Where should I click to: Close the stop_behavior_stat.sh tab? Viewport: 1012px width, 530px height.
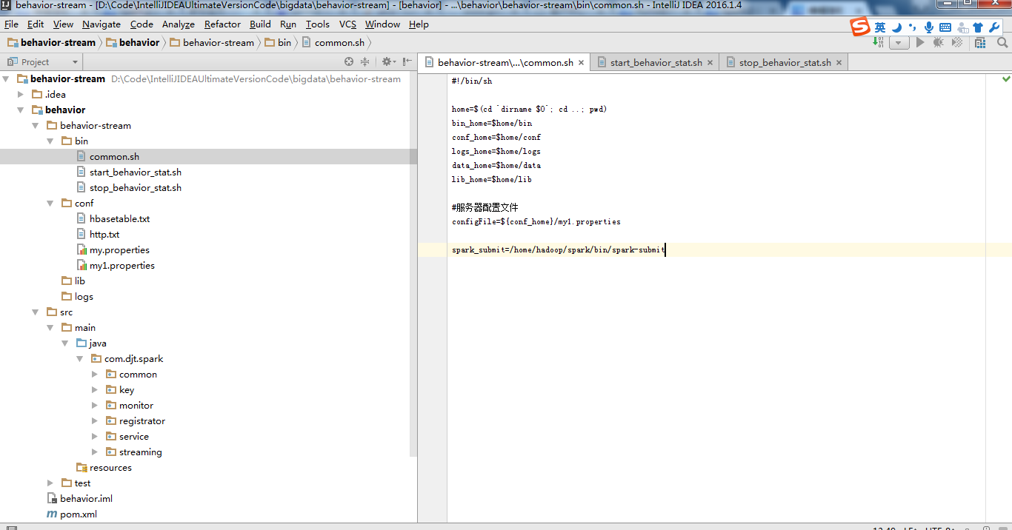(839, 63)
